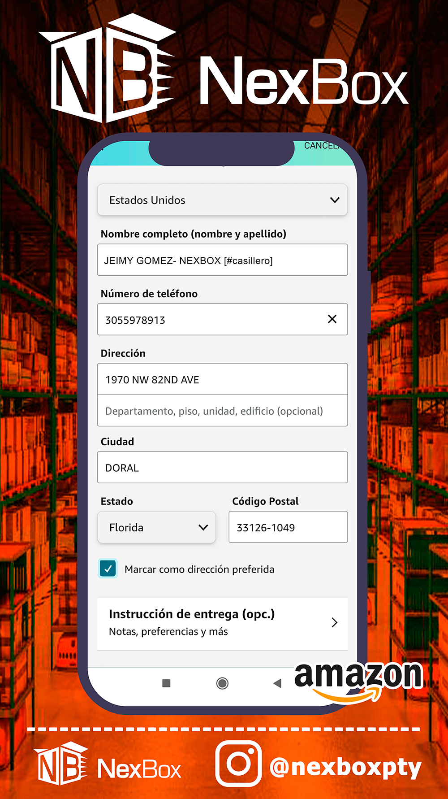
Task: Open the Estado dropdown showing Florida
Action: pyautogui.click(x=157, y=527)
